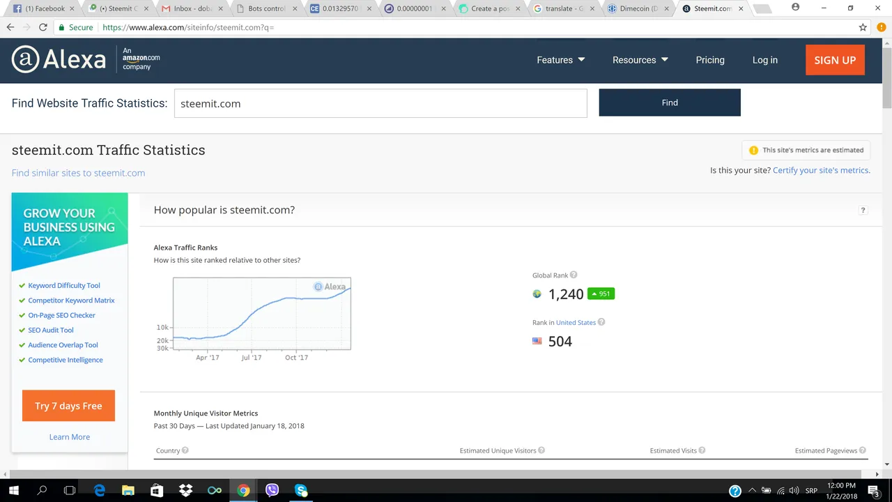This screenshot has height=502, width=892.
Task: Click the website search field containing steemit.com
Action: [x=380, y=103]
